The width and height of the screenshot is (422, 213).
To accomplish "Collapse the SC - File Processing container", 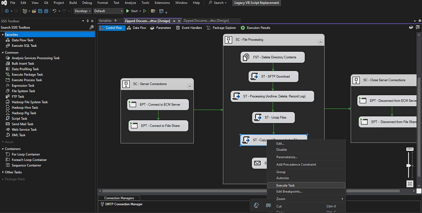I will 320,42.
